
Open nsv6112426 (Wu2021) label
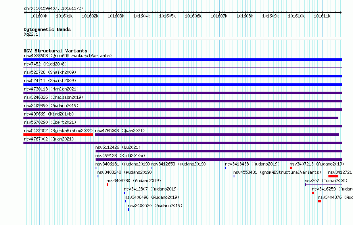click(118, 147)
